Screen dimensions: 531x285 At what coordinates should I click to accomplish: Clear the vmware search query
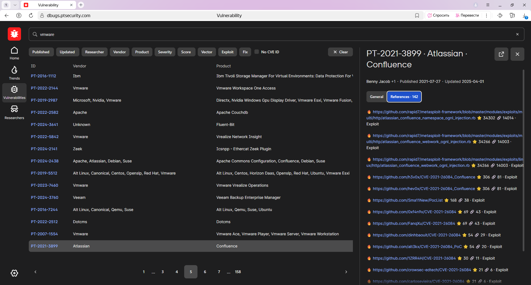[517, 34]
